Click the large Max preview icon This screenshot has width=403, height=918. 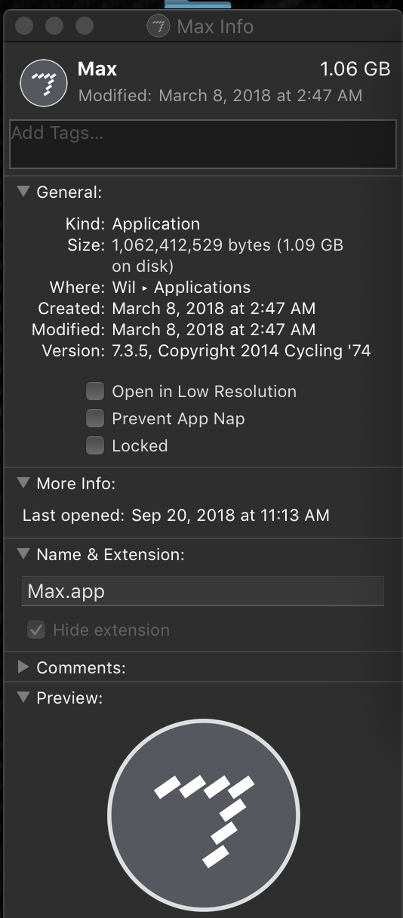click(x=204, y=815)
